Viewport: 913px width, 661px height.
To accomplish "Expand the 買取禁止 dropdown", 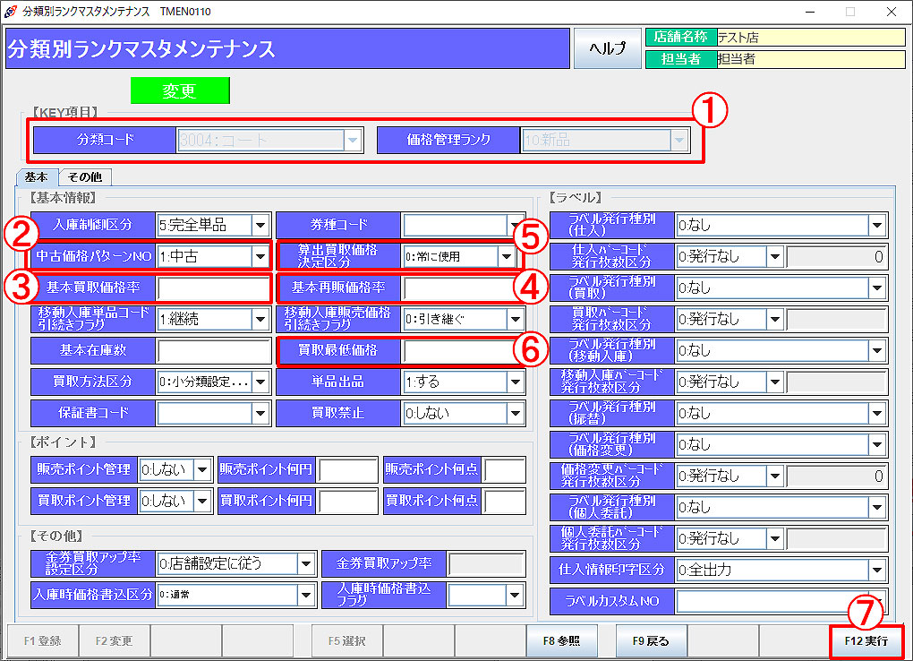I will click(x=514, y=413).
